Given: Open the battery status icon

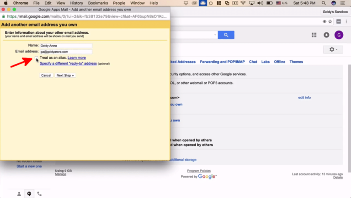Looking at the screenshot, I should (x=270, y=3).
